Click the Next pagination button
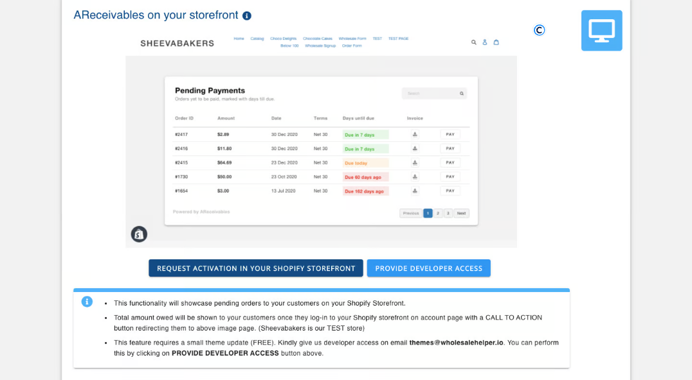The height and width of the screenshot is (380, 692). tap(461, 213)
